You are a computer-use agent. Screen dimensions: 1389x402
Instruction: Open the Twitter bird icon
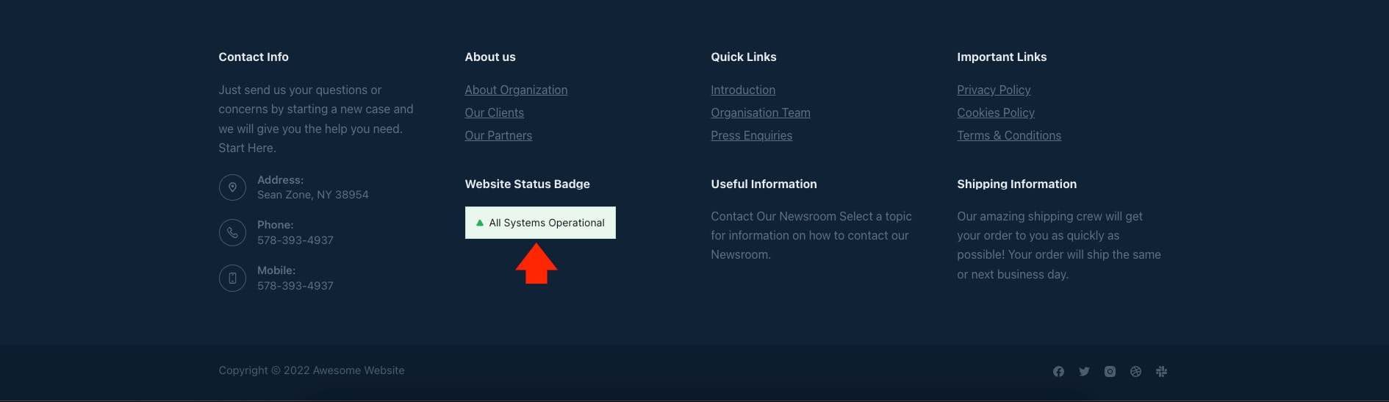point(1084,372)
